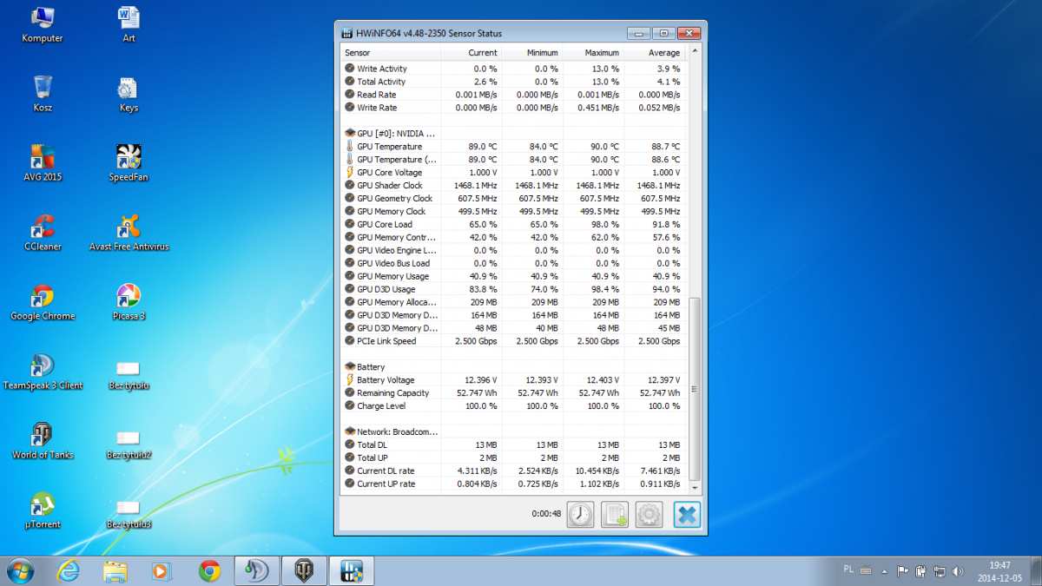Switch to TeamSpeak in the taskbar
The width and height of the screenshot is (1042, 586).
256,570
